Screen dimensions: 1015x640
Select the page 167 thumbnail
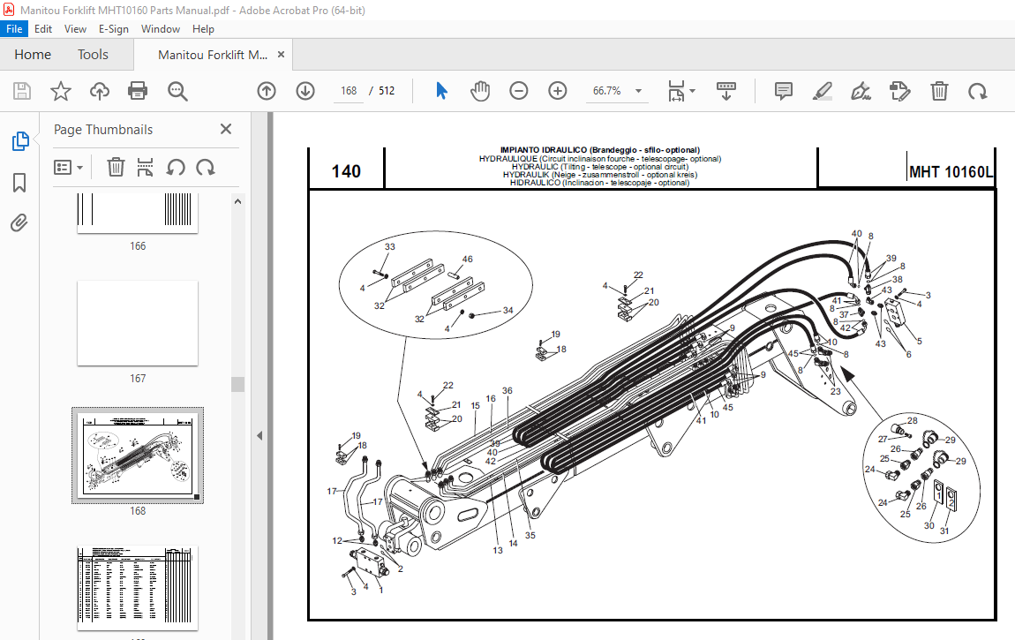tap(138, 324)
